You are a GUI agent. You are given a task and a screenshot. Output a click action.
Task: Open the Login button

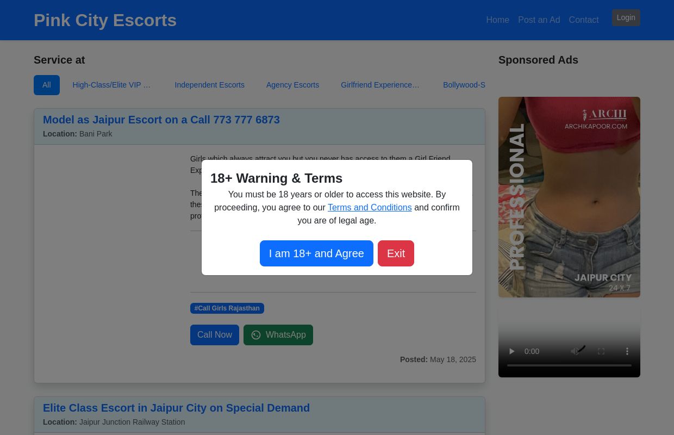626,17
